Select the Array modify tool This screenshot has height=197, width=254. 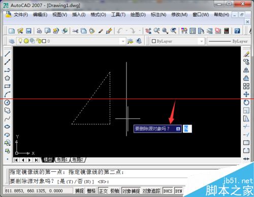click(246, 86)
